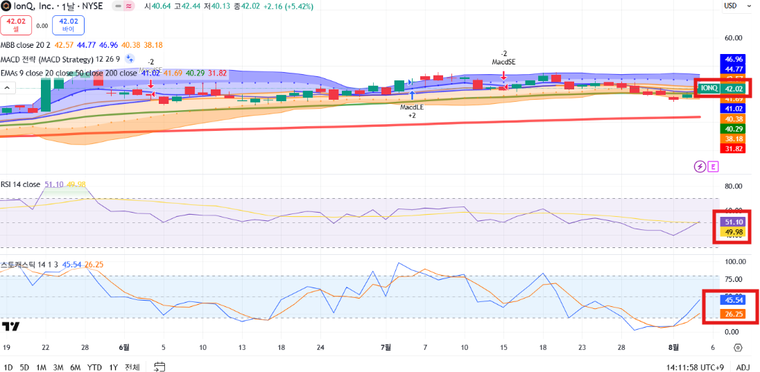
Task: Switch to the 1D time range
Action: pos(8,367)
